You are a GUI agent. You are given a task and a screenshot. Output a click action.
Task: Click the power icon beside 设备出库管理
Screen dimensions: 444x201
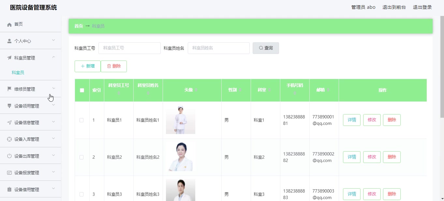(x=9, y=156)
